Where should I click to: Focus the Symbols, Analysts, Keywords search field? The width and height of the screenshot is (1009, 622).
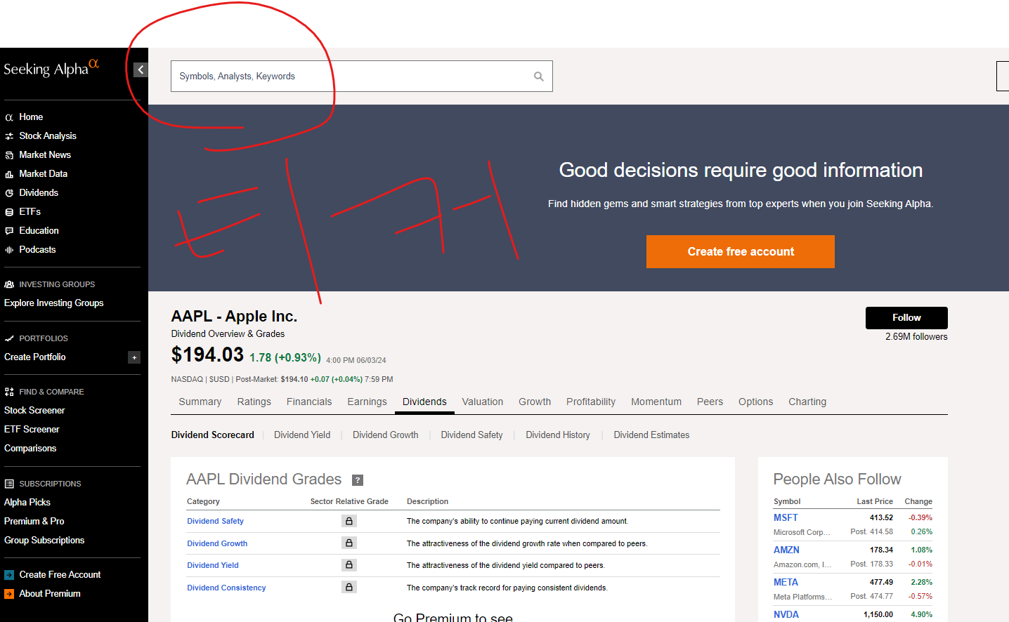click(362, 77)
